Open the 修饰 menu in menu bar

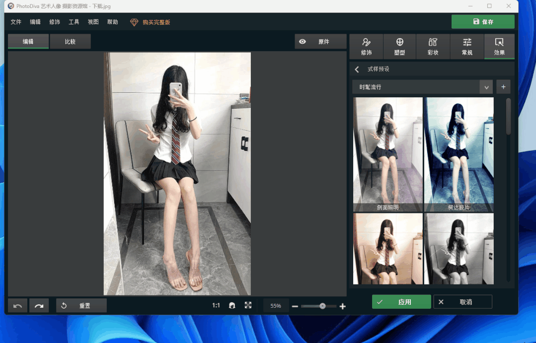[54, 22]
